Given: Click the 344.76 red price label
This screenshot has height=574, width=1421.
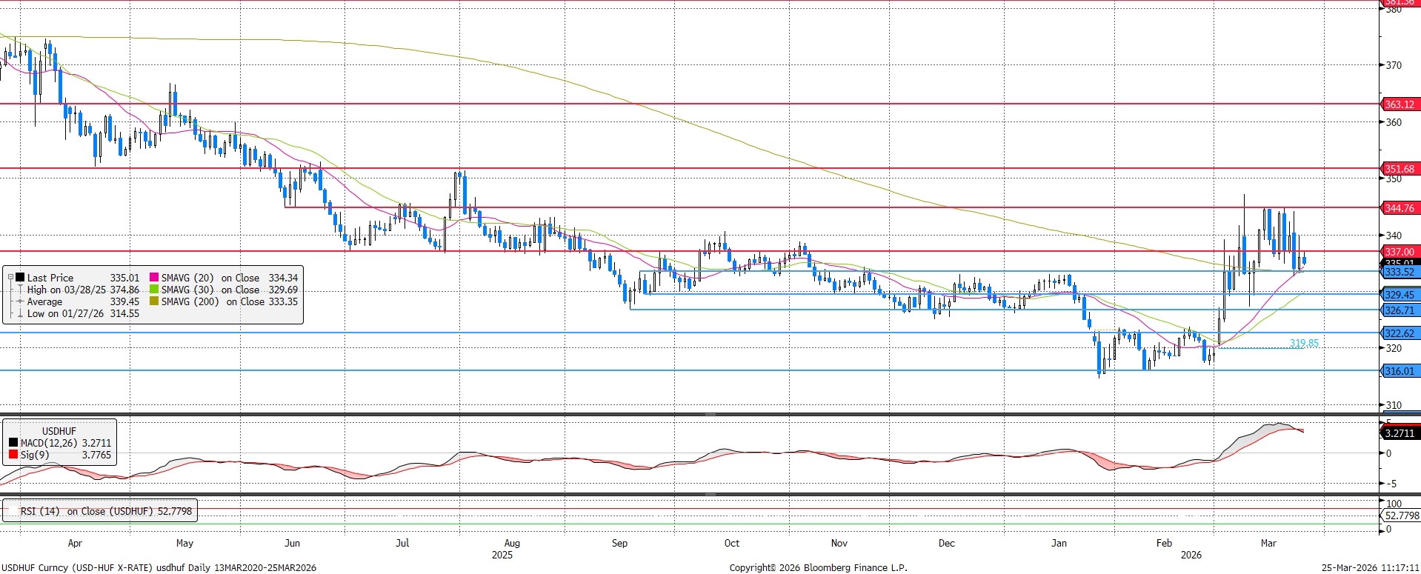Looking at the screenshot, I should pyautogui.click(x=1400, y=208).
